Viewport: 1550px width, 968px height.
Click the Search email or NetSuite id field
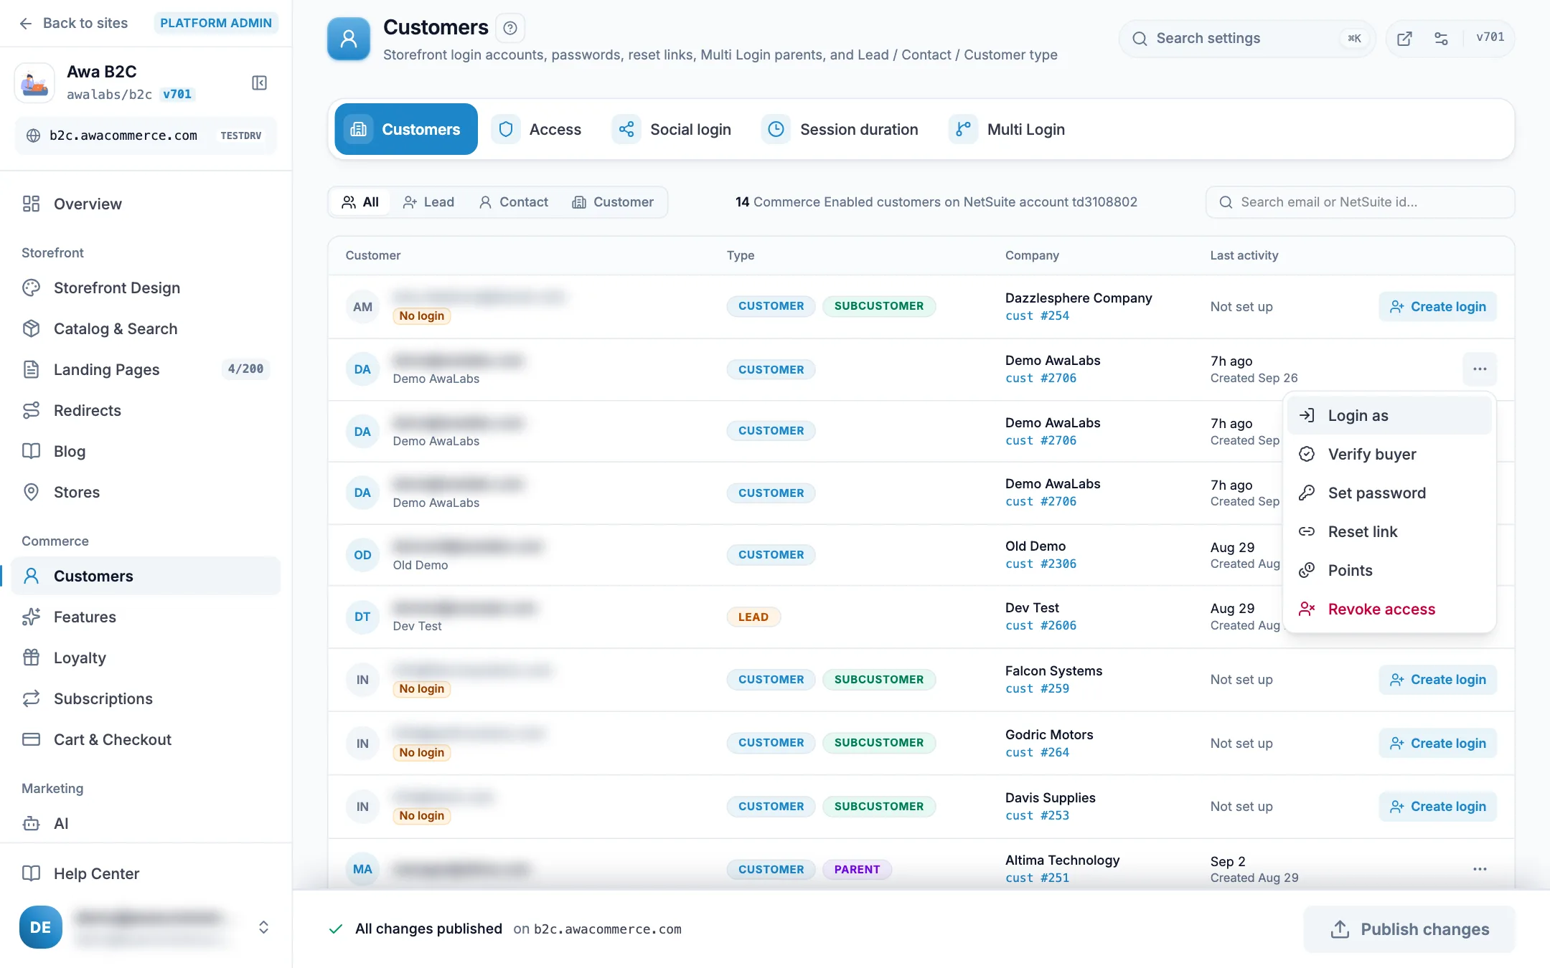1361,203
